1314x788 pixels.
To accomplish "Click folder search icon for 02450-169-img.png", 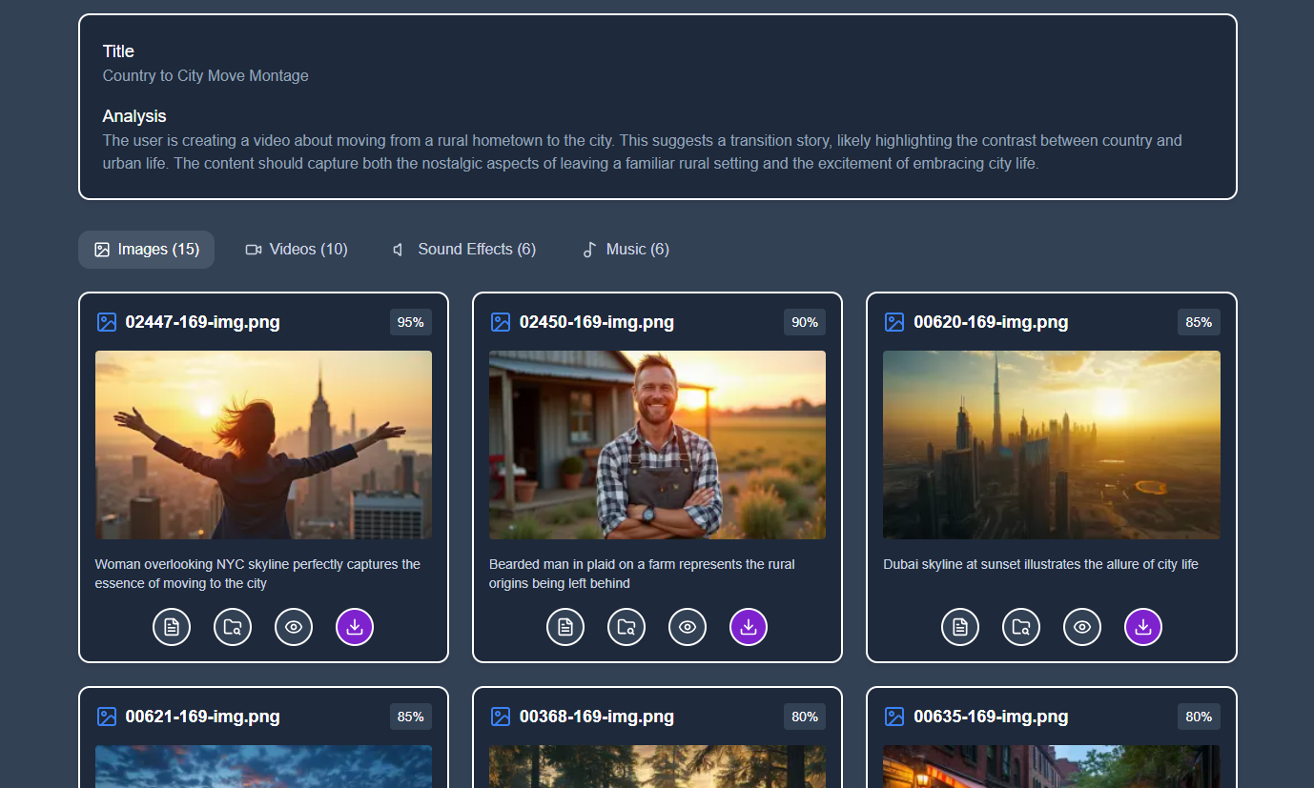I will [626, 627].
